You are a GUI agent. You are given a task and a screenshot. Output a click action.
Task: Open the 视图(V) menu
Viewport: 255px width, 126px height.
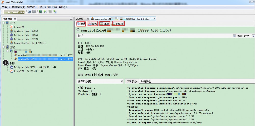pos(31,7)
